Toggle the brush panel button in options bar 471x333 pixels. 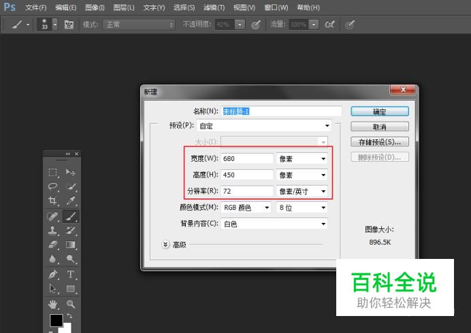pyautogui.click(x=69, y=24)
